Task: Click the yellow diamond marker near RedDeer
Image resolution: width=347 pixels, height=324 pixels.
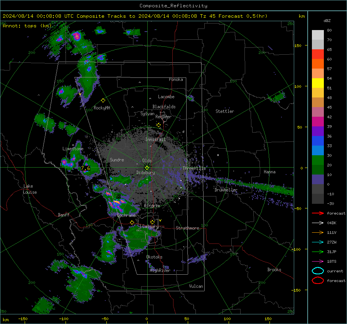Action: pyautogui.click(x=158, y=125)
